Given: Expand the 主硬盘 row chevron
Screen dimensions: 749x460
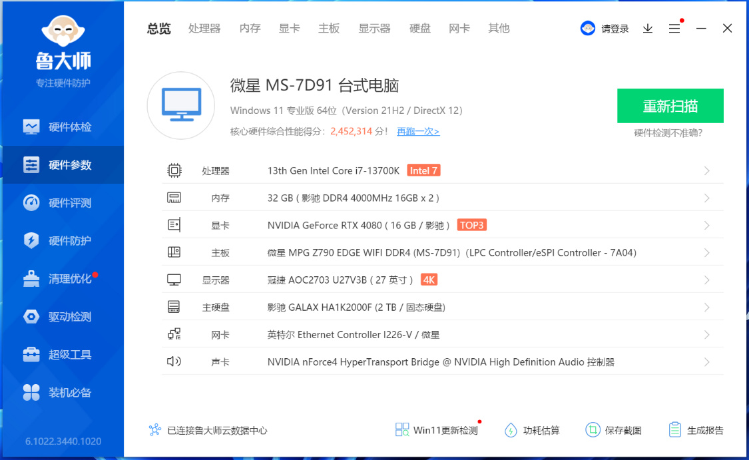Looking at the screenshot, I should point(707,308).
